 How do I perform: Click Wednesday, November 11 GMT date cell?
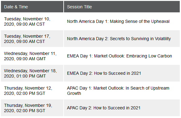point(32,56)
